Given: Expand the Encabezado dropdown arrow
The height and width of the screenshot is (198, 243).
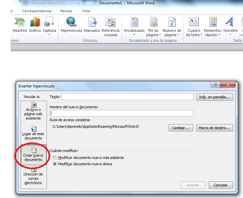Looking at the screenshot, I should click(x=134, y=35).
